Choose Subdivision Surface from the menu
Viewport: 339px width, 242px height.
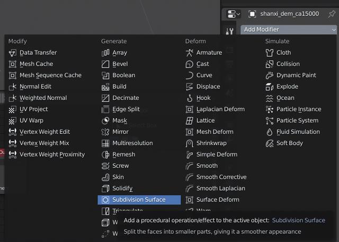coord(139,200)
